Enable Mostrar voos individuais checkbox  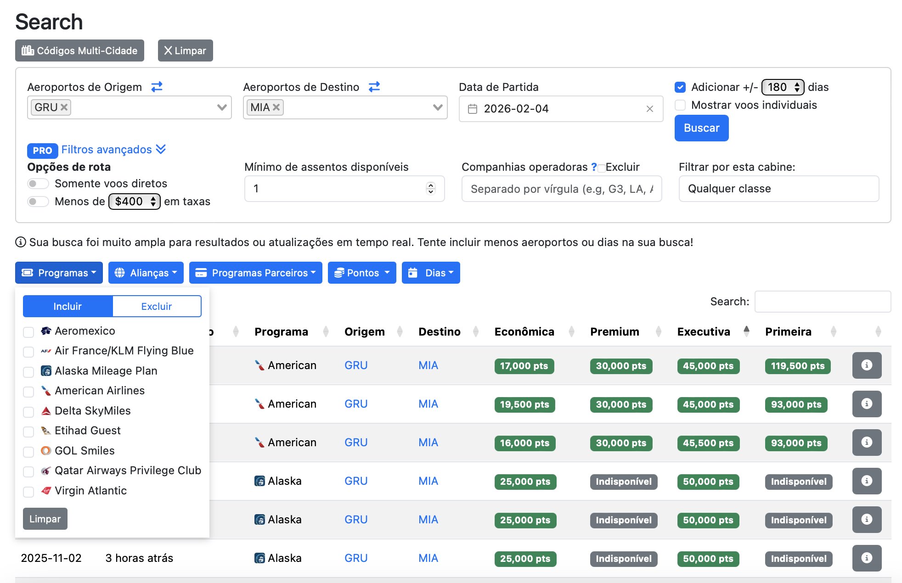pyautogui.click(x=680, y=105)
